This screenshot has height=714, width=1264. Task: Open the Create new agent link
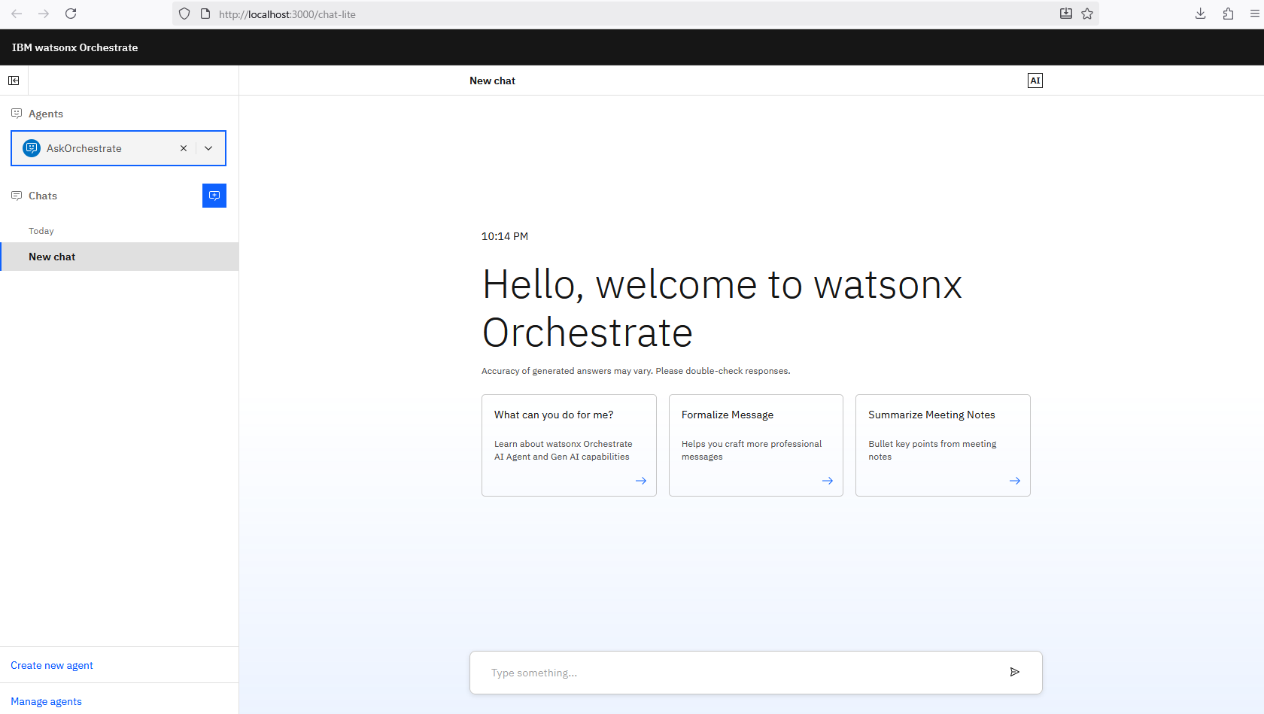pos(52,665)
